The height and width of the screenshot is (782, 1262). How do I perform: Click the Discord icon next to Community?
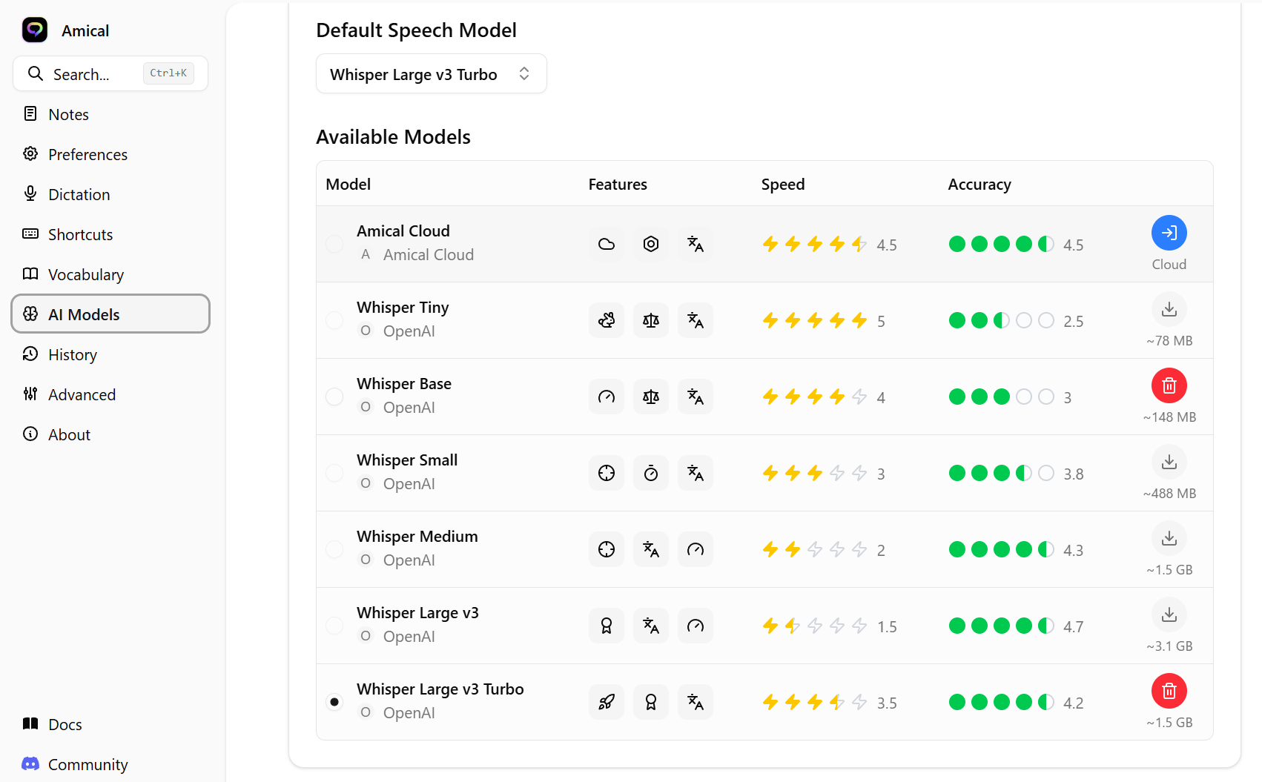coord(30,763)
